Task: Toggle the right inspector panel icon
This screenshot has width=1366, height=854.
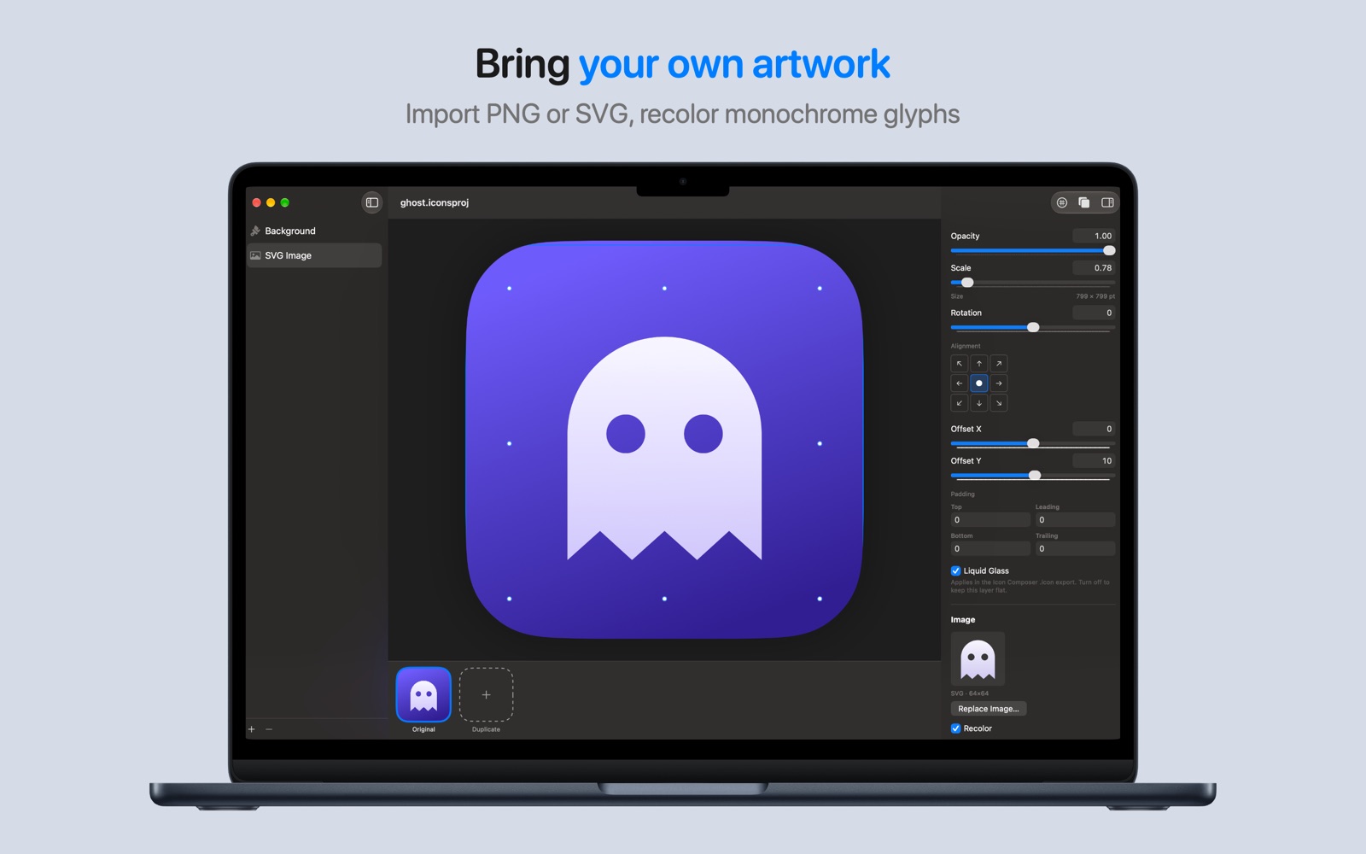Action: pyautogui.click(x=1107, y=202)
